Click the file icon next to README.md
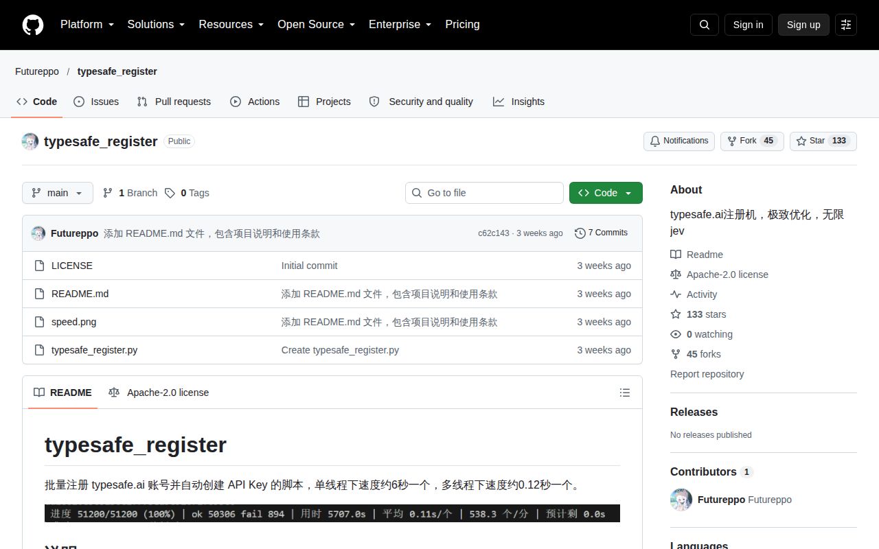This screenshot has height=549, width=879. 39,294
